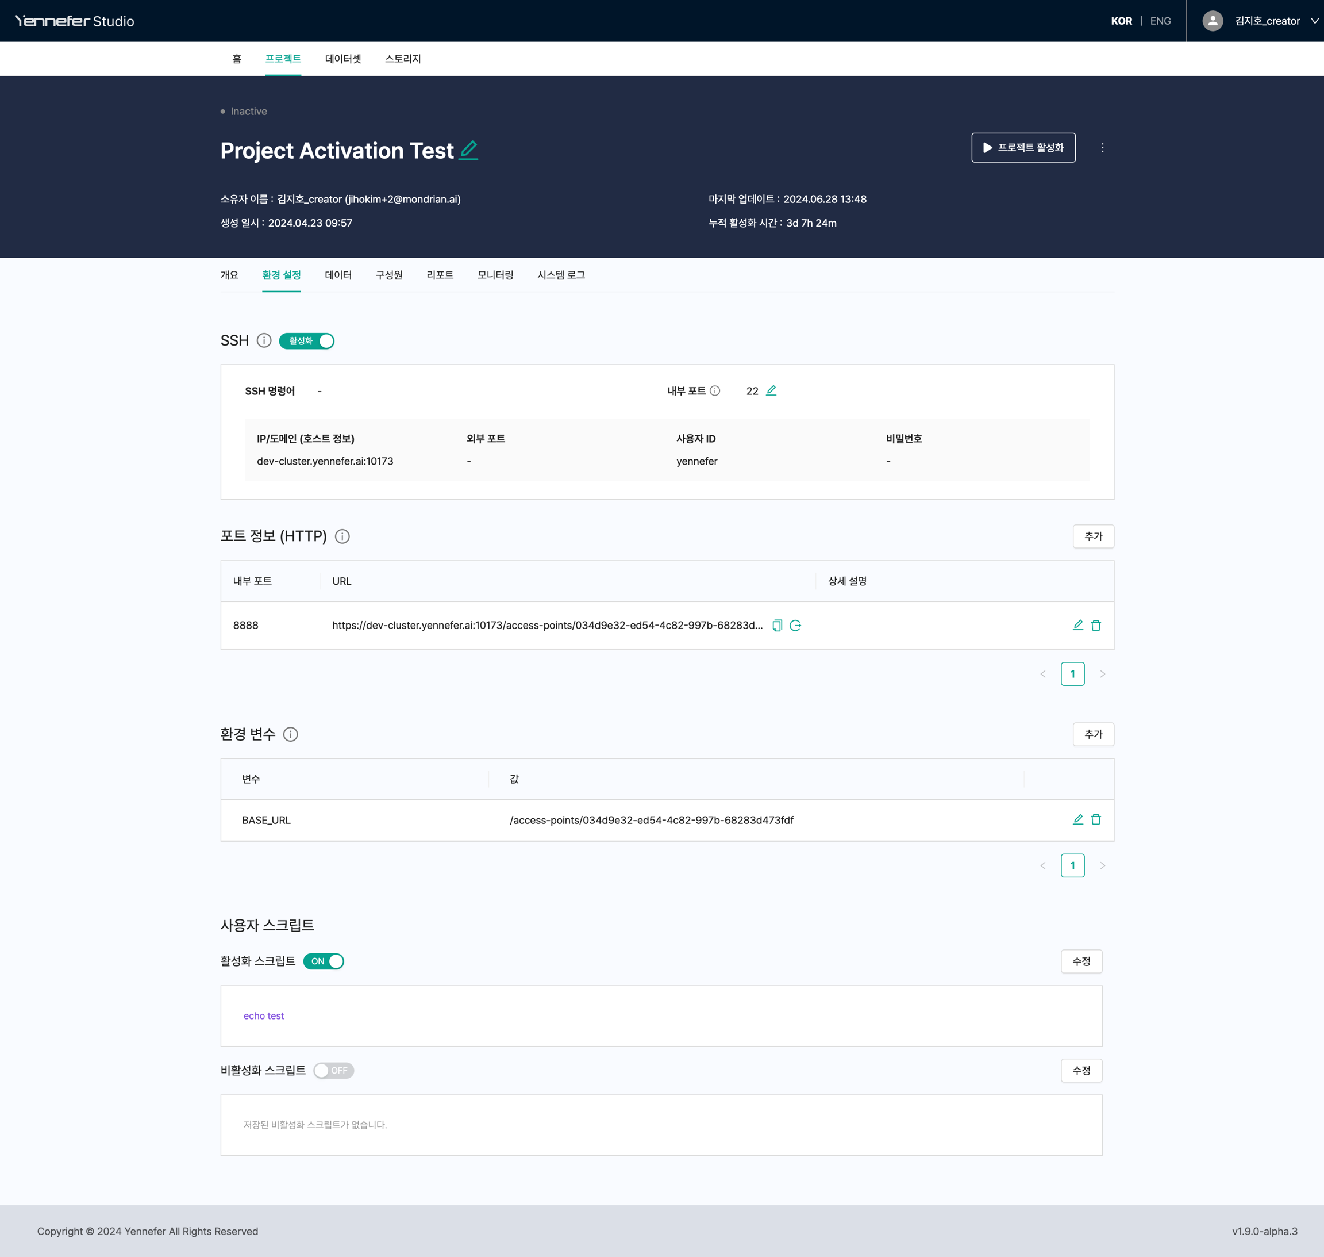Expand the 김지호_creator user dropdown

(1267, 21)
